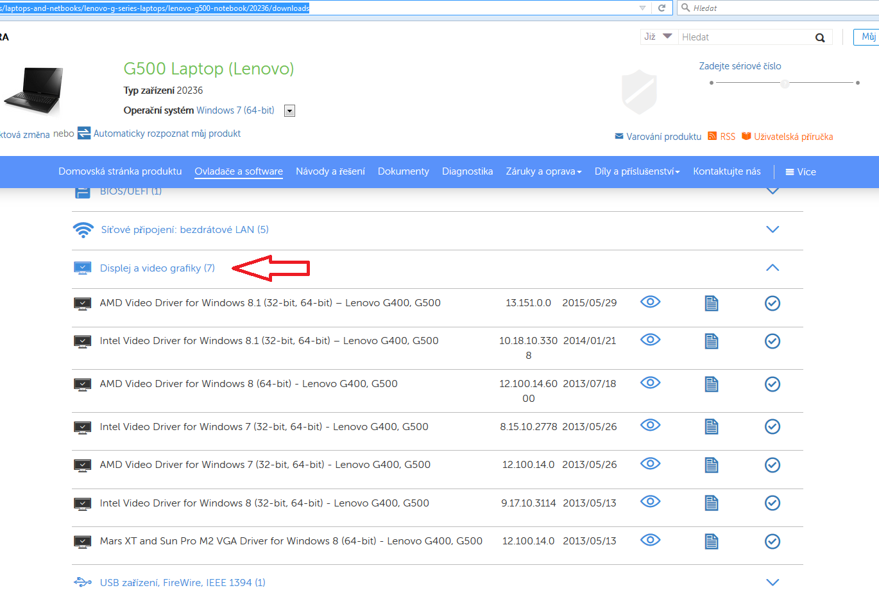Image resolution: width=879 pixels, height=597 pixels.
Task: Show details of Mars XT and Sun Pro M2 driver
Action: coord(650,540)
